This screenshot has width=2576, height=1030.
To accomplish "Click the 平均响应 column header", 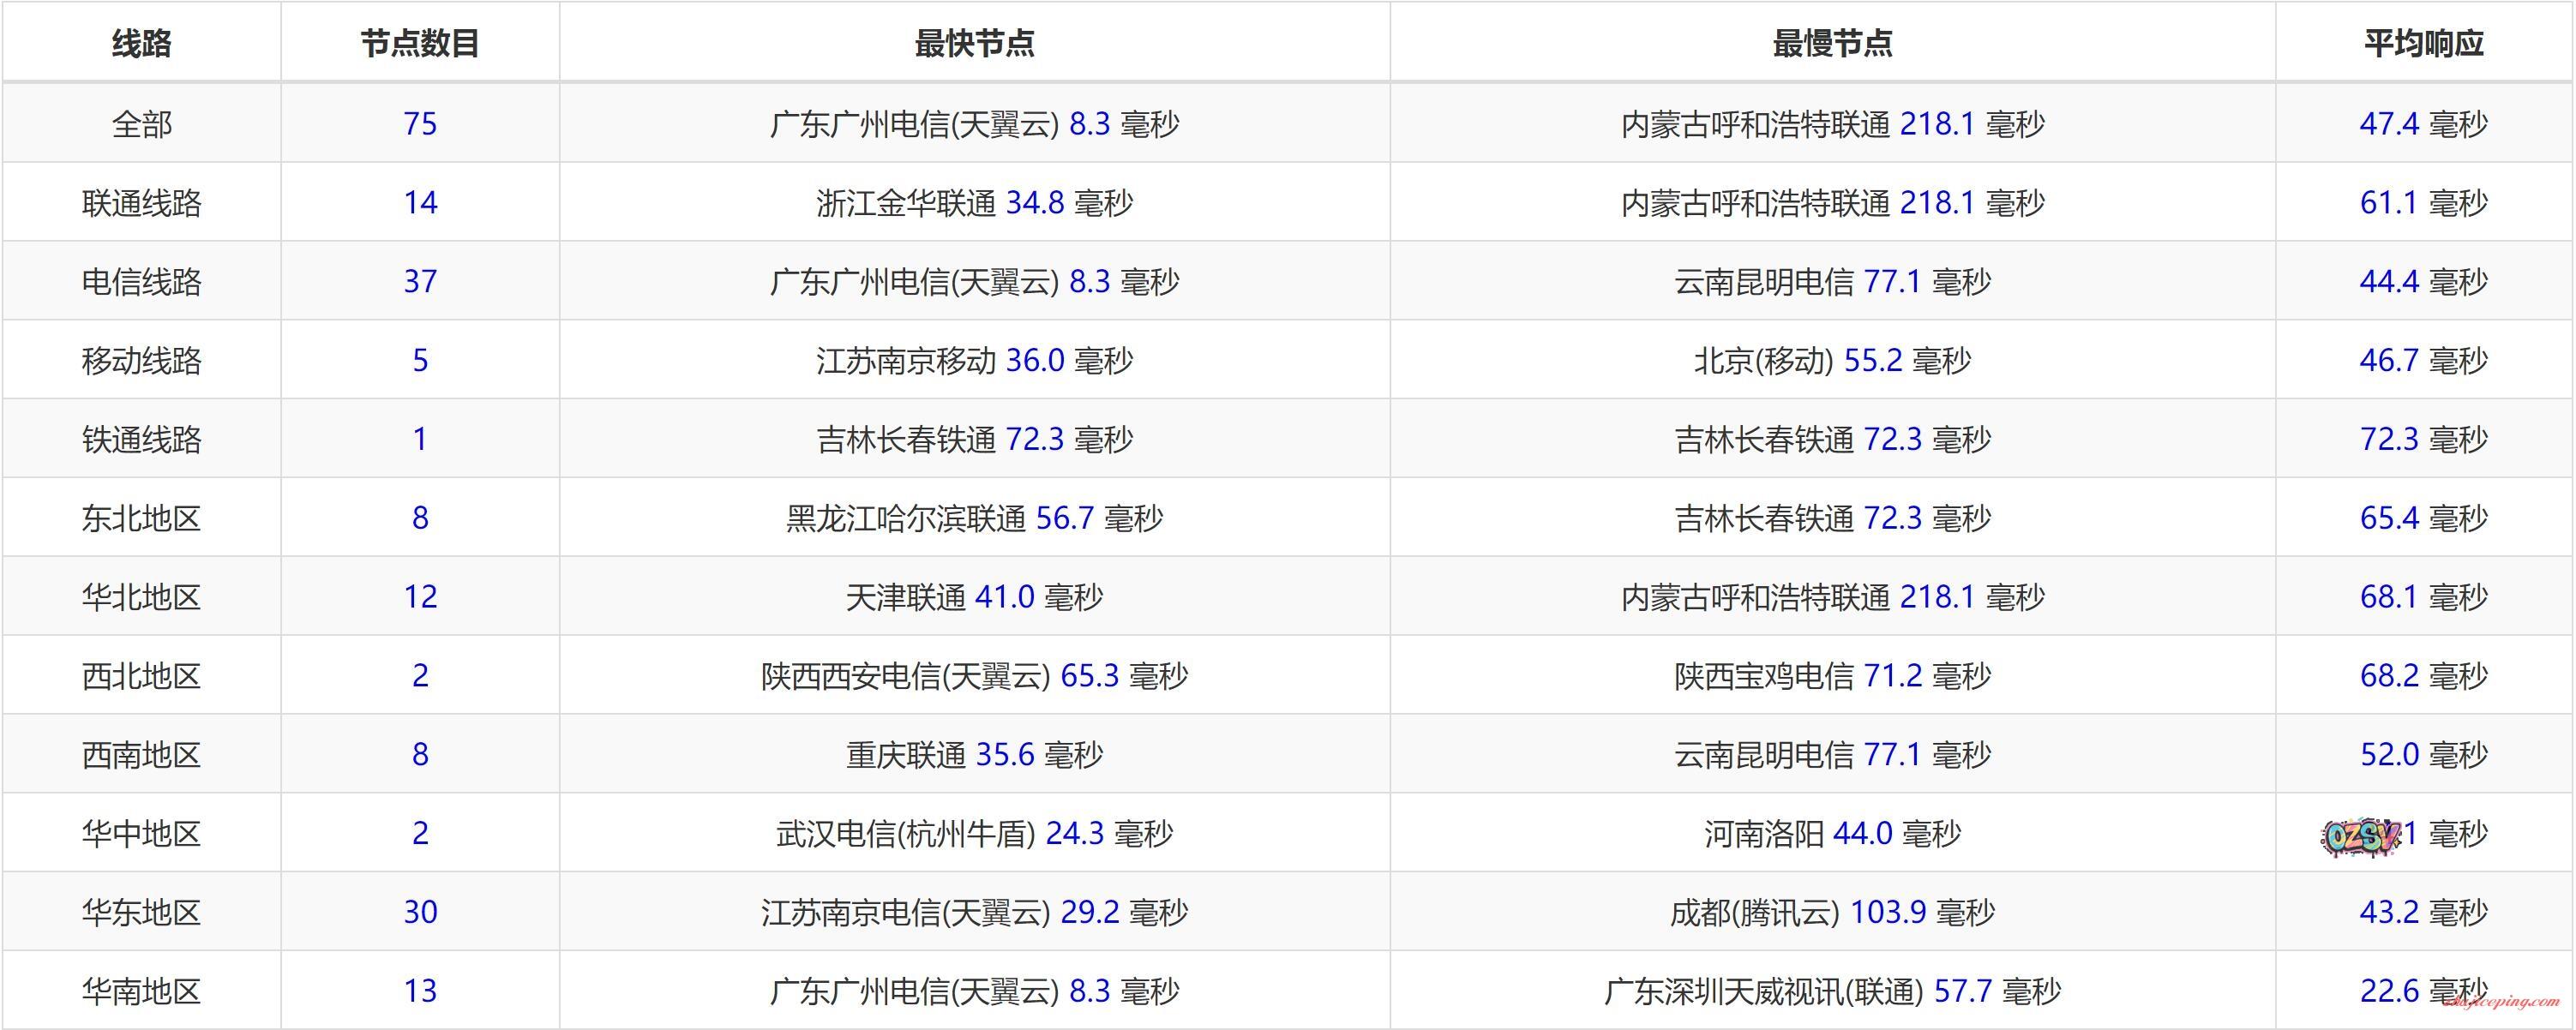I will coord(2424,43).
